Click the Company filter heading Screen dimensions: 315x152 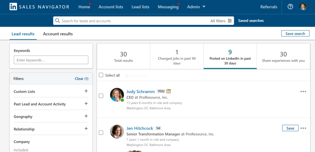coord(22,142)
